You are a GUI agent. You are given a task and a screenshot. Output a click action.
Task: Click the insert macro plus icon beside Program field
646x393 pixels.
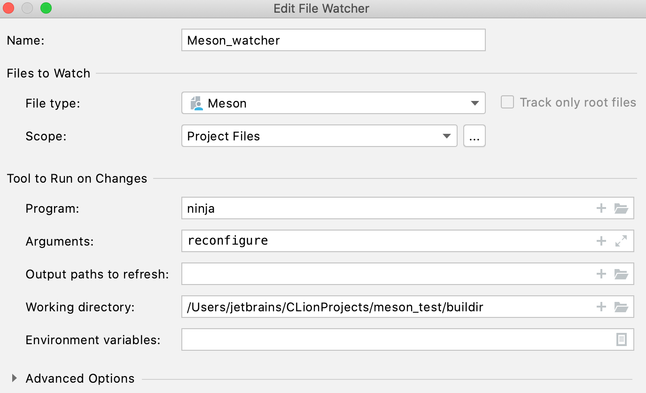tap(601, 208)
